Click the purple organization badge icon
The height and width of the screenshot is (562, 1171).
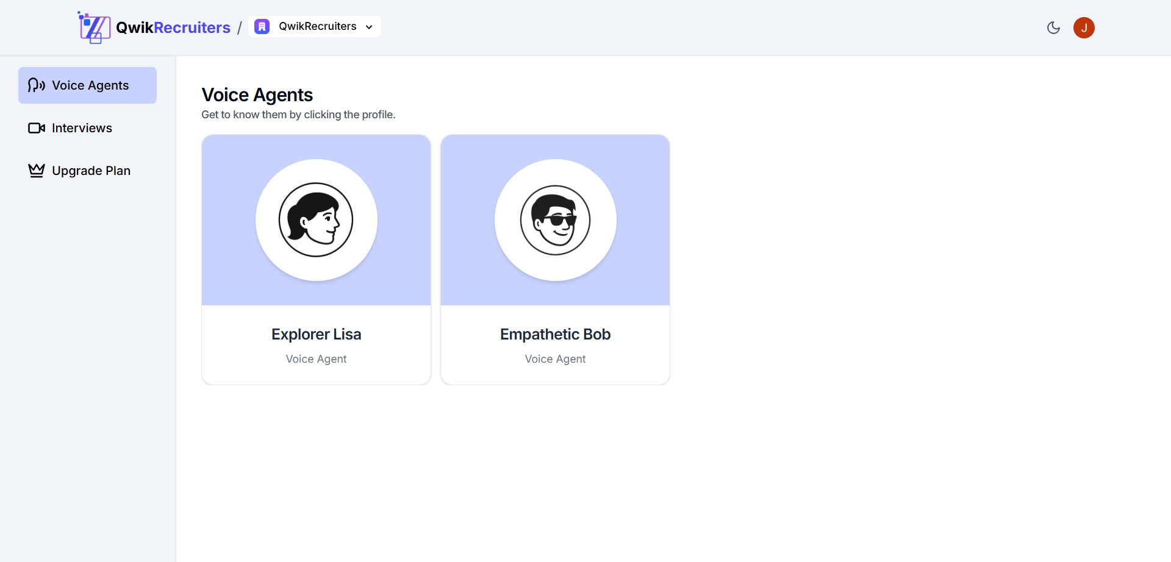tap(262, 27)
